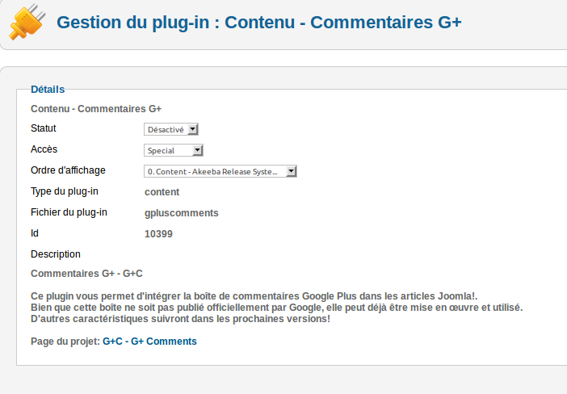Viewport: 567px width, 394px height.
Task: Open the G+C - G+ Comments project link
Action: point(149,342)
